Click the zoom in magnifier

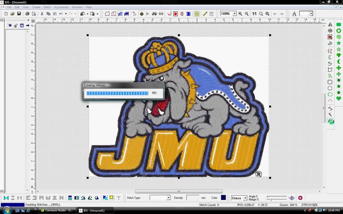(240, 14)
